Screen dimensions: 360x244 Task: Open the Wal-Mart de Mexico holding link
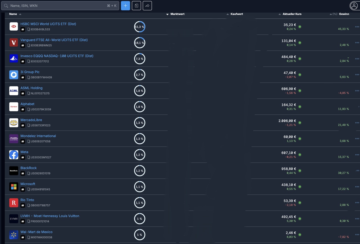(x=37, y=232)
